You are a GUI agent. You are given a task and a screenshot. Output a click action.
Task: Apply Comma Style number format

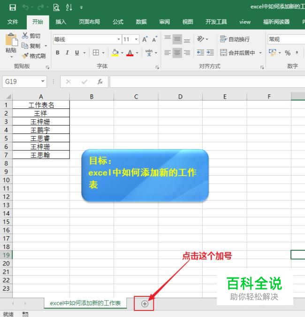[297, 53]
